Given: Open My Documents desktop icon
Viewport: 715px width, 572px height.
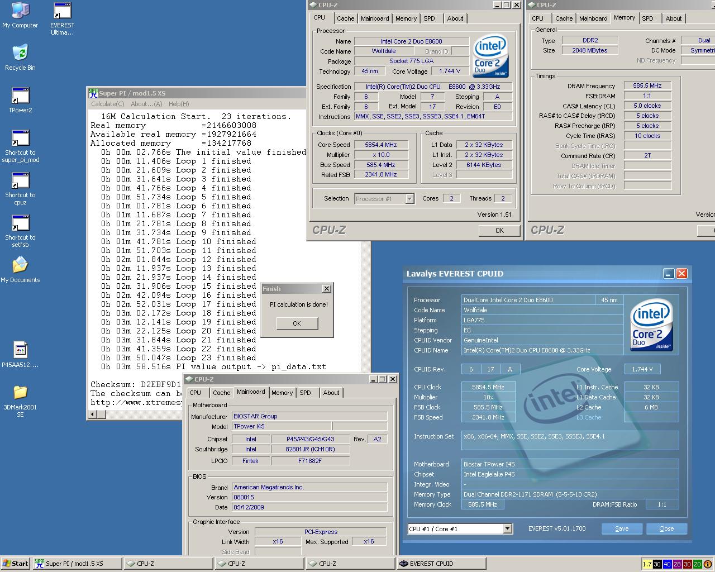Looking at the screenshot, I should 20,270.
